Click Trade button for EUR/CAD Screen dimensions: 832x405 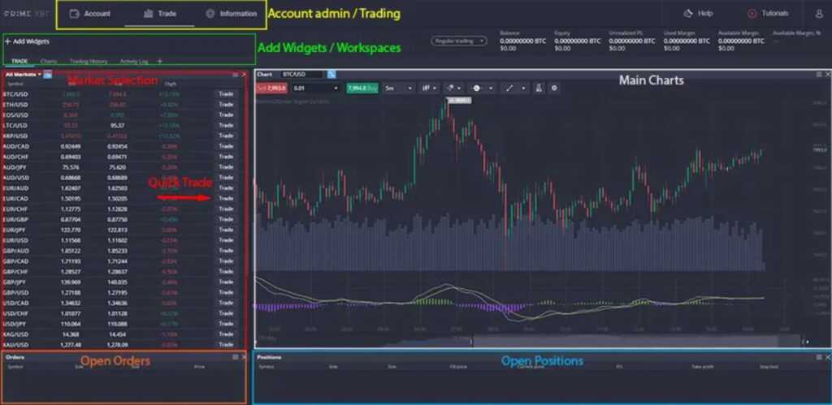226,198
